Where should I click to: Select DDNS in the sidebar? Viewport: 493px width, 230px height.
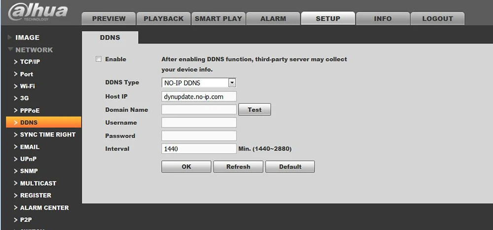coord(43,122)
